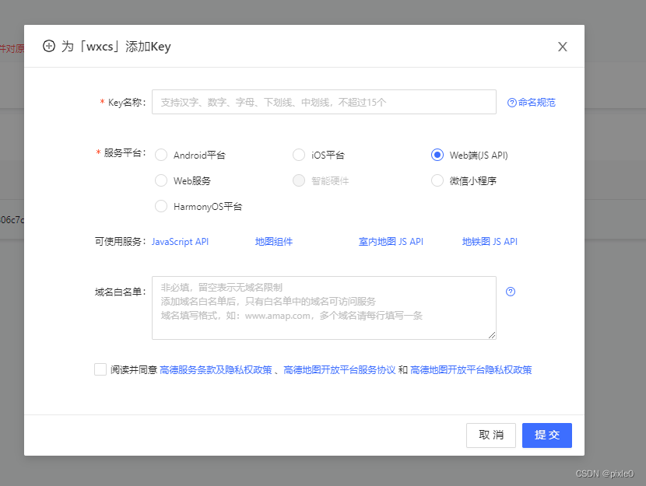Click the Key名称 field label
This screenshot has width=646, height=486.
click(127, 103)
